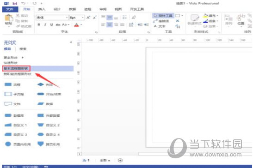Activate the Format Painter (格式刷)
Screen dimensions: 253x168
[x=24, y=26]
